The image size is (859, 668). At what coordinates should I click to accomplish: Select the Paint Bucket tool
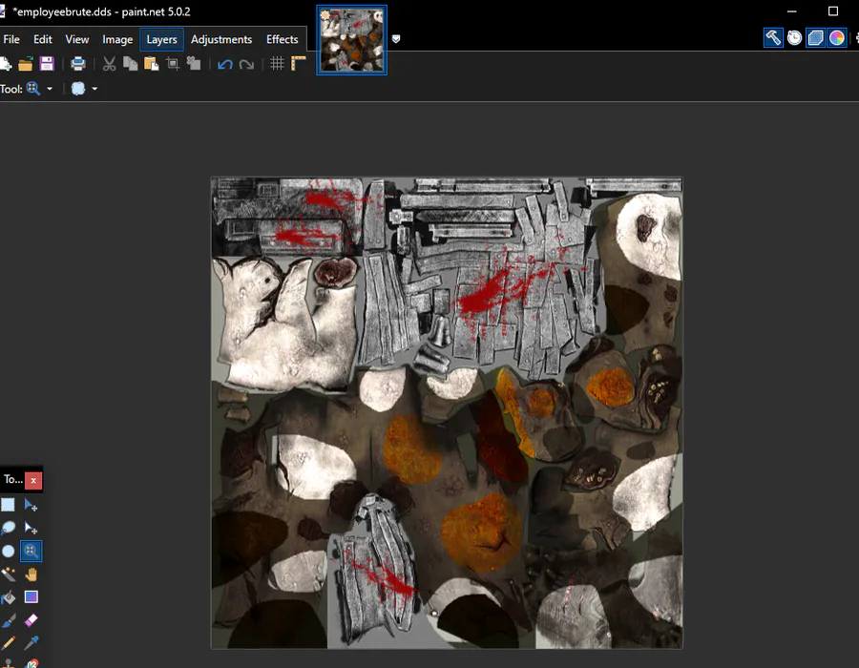[8, 596]
